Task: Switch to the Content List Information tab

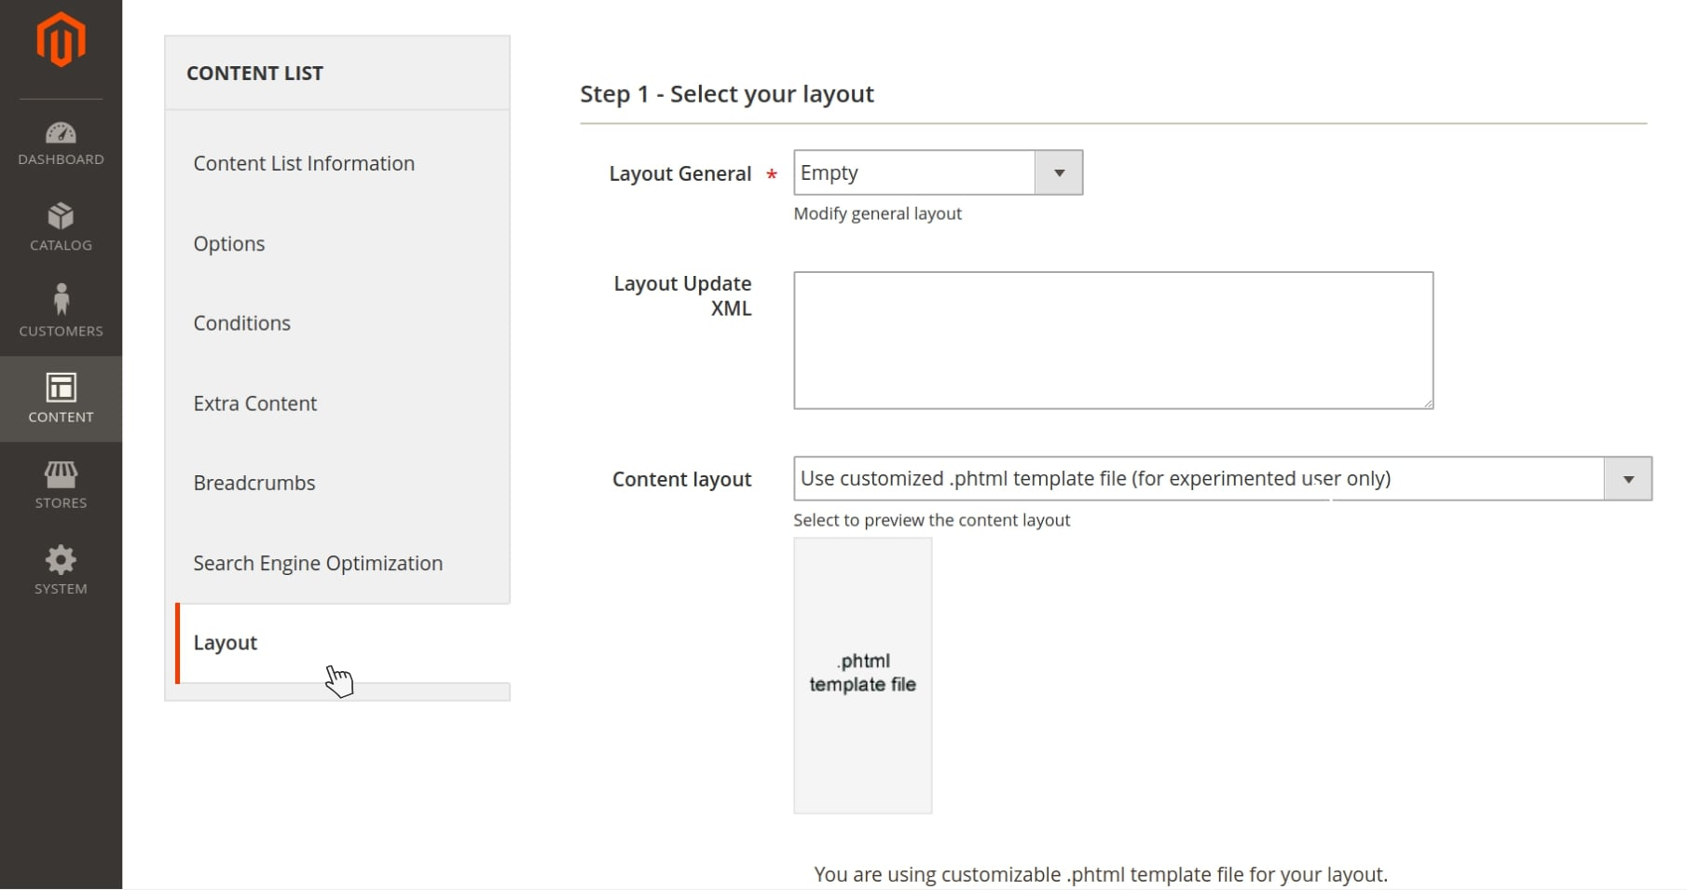Action: point(304,164)
